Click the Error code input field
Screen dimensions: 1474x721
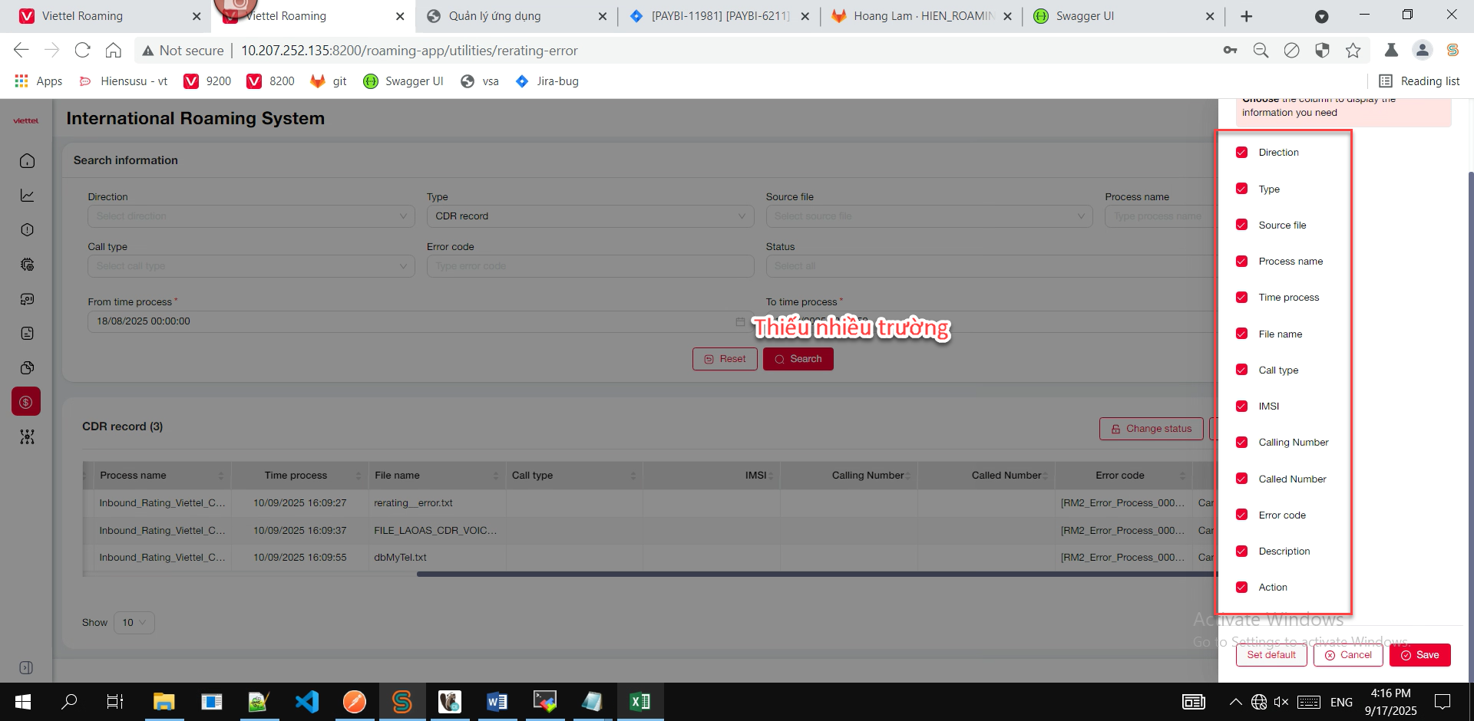coord(590,266)
